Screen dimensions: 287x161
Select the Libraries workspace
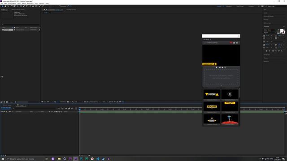tap(251, 6)
